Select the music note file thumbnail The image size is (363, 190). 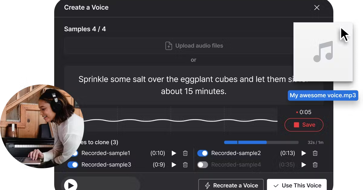click(323, 52)
